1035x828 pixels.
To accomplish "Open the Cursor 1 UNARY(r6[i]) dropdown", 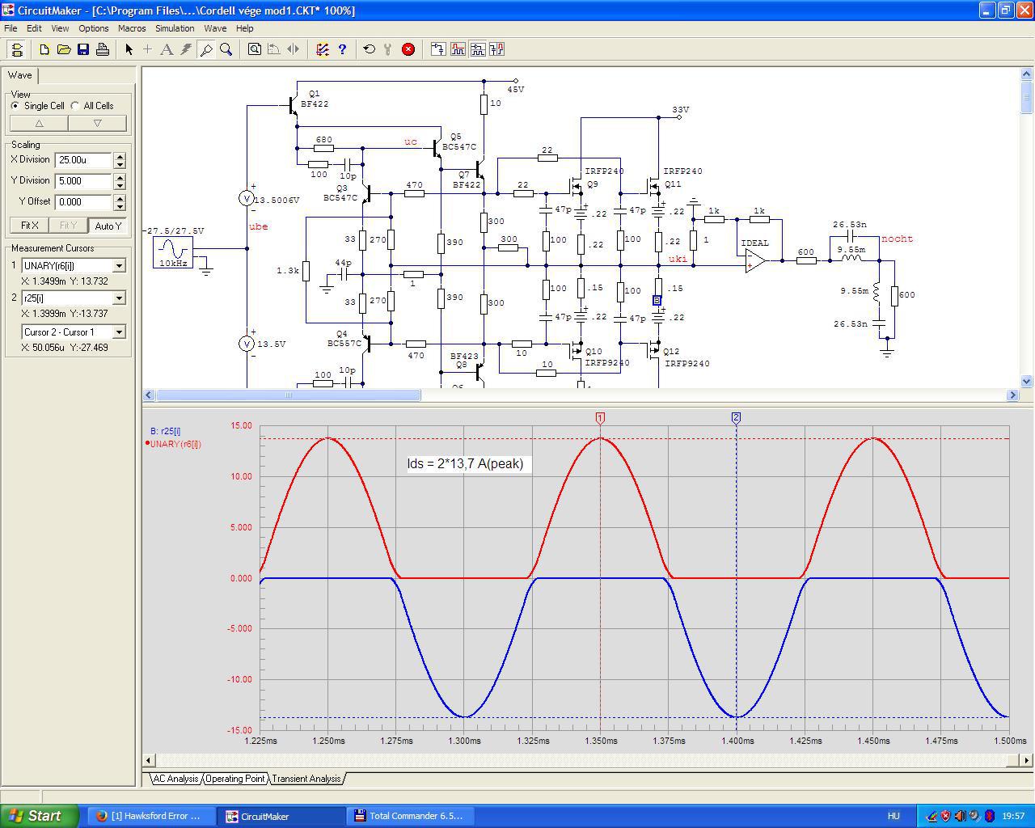I will click(119, 266).
